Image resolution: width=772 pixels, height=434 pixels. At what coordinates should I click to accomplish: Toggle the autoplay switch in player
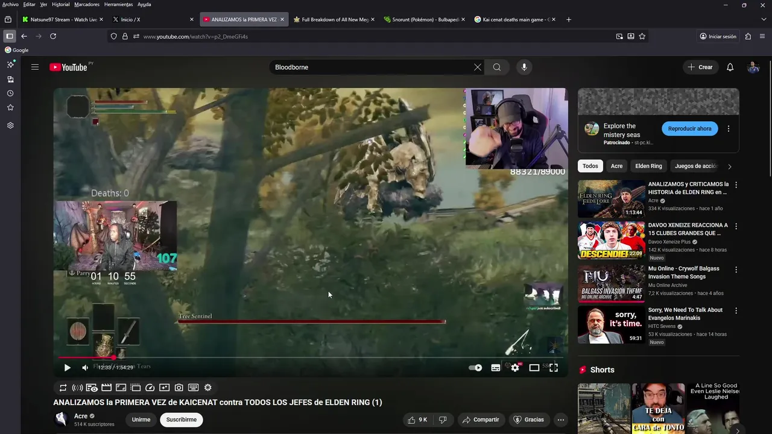475,368
